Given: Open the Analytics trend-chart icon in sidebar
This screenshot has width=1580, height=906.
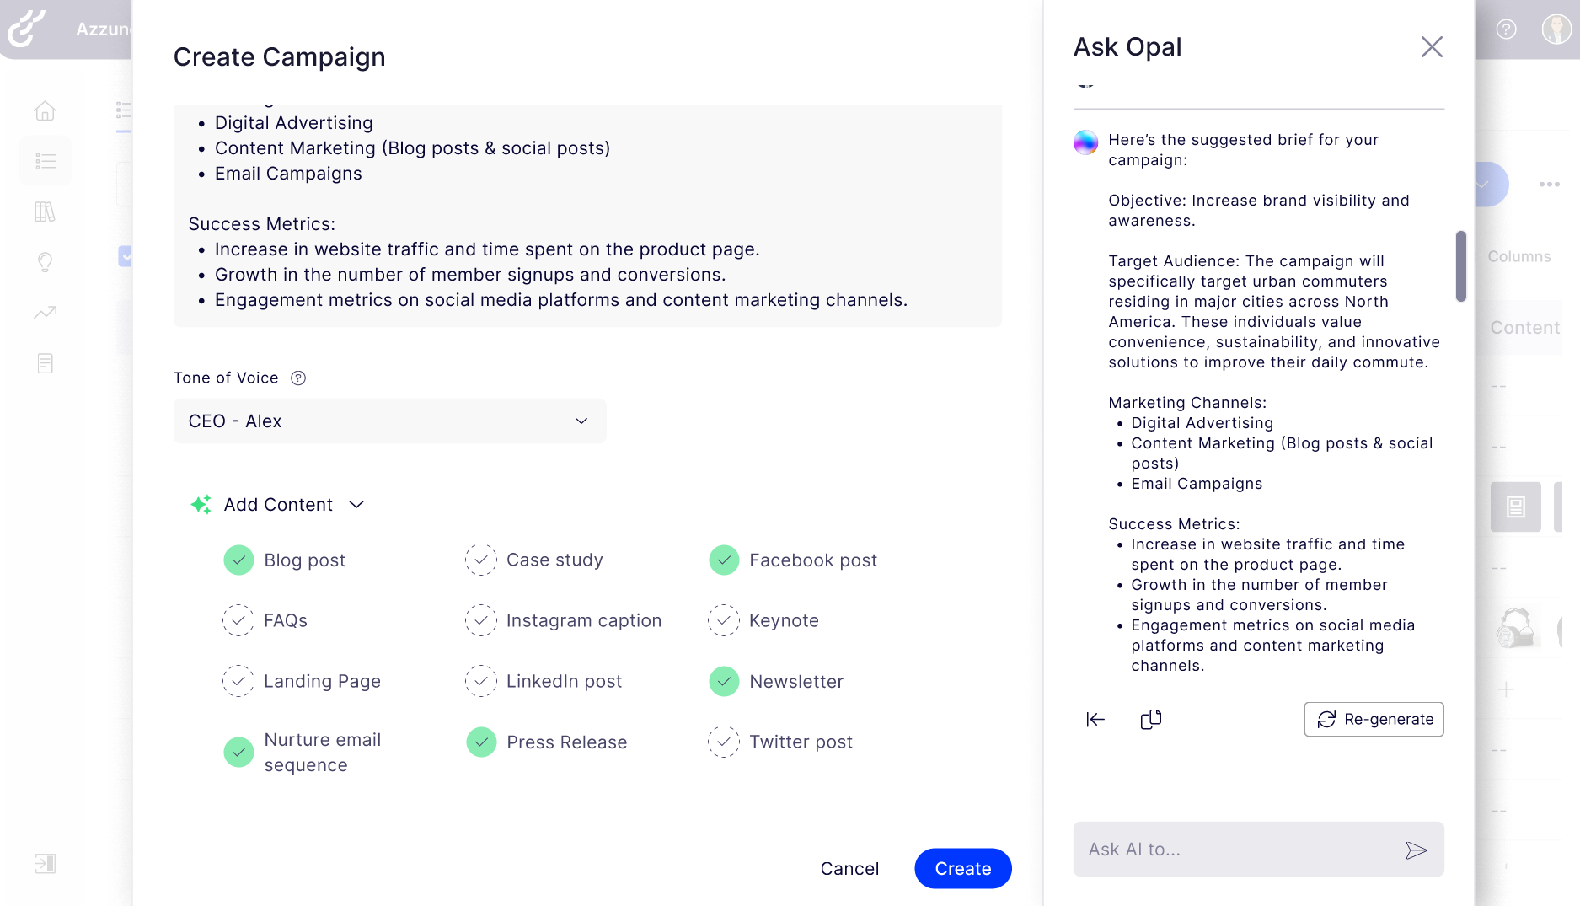Looking at the screenshot, I should click(45, 313).
